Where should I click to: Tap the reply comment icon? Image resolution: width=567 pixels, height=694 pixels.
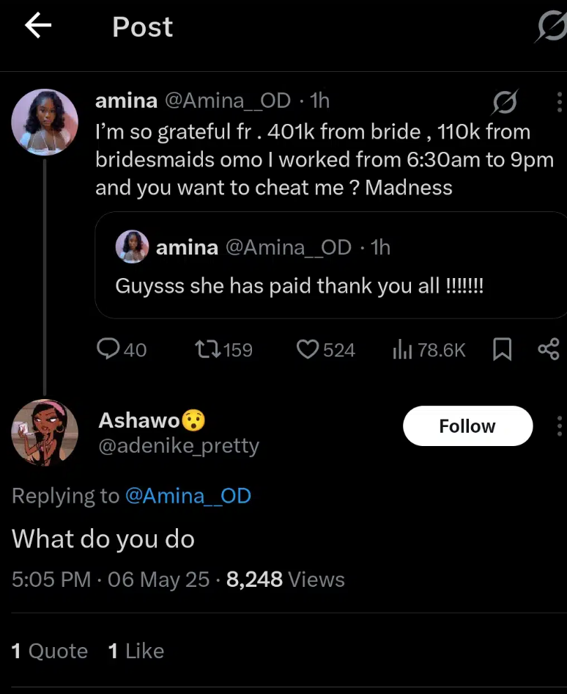click(x=108, y=350)
